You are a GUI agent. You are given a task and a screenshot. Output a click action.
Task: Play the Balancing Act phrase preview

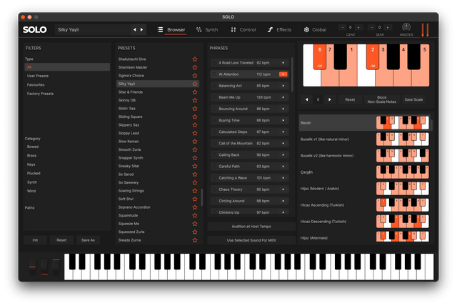(283, 86)
